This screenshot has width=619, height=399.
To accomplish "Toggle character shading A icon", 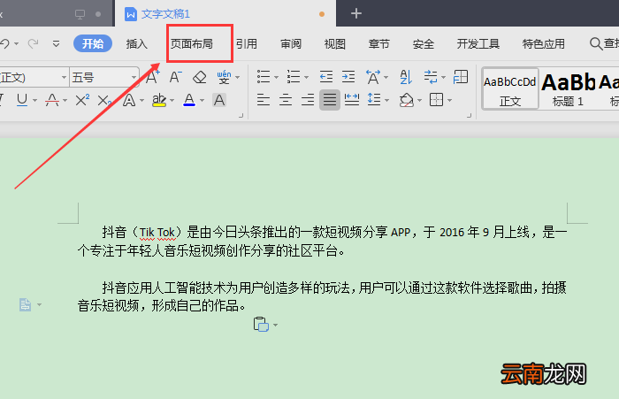I will [x=219, y=100].
